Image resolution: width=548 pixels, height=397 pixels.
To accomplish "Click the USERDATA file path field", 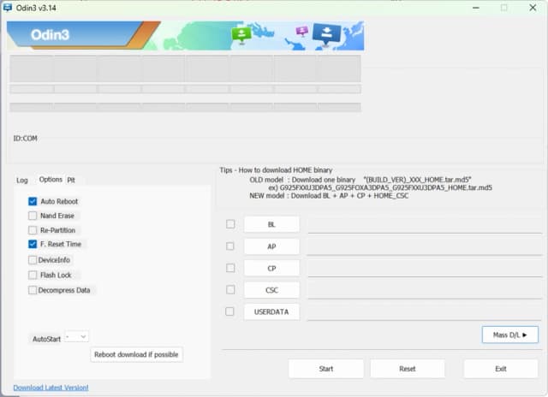I will click(x=425, y=312).
